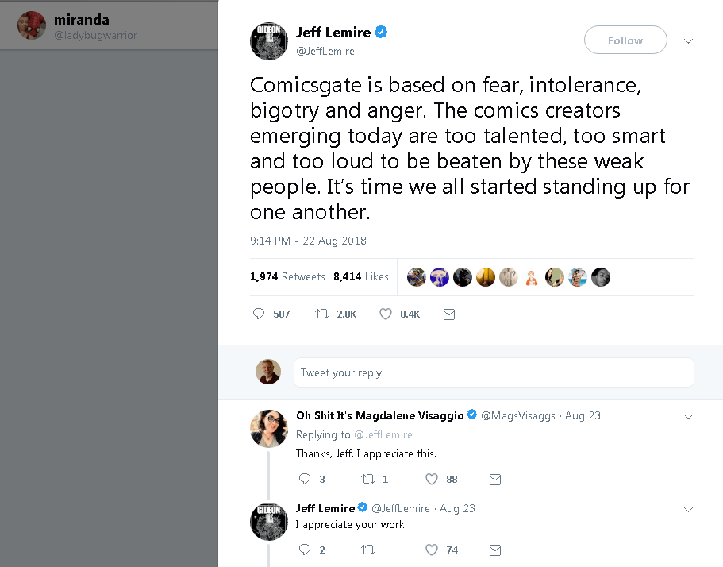The height and width of the screenshot is (567, 723).
Task: Open the caret menu on Jeff Lemire's tweet
Action: (688, 40)
